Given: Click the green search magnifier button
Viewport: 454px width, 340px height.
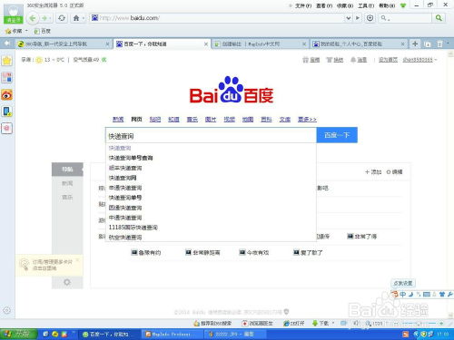Looking at the screenshot, I should point(439,18).
